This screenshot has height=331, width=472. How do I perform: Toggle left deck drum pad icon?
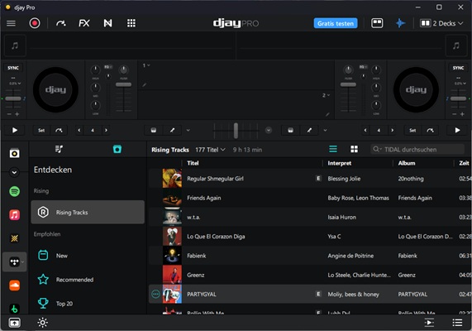point(154,130)
